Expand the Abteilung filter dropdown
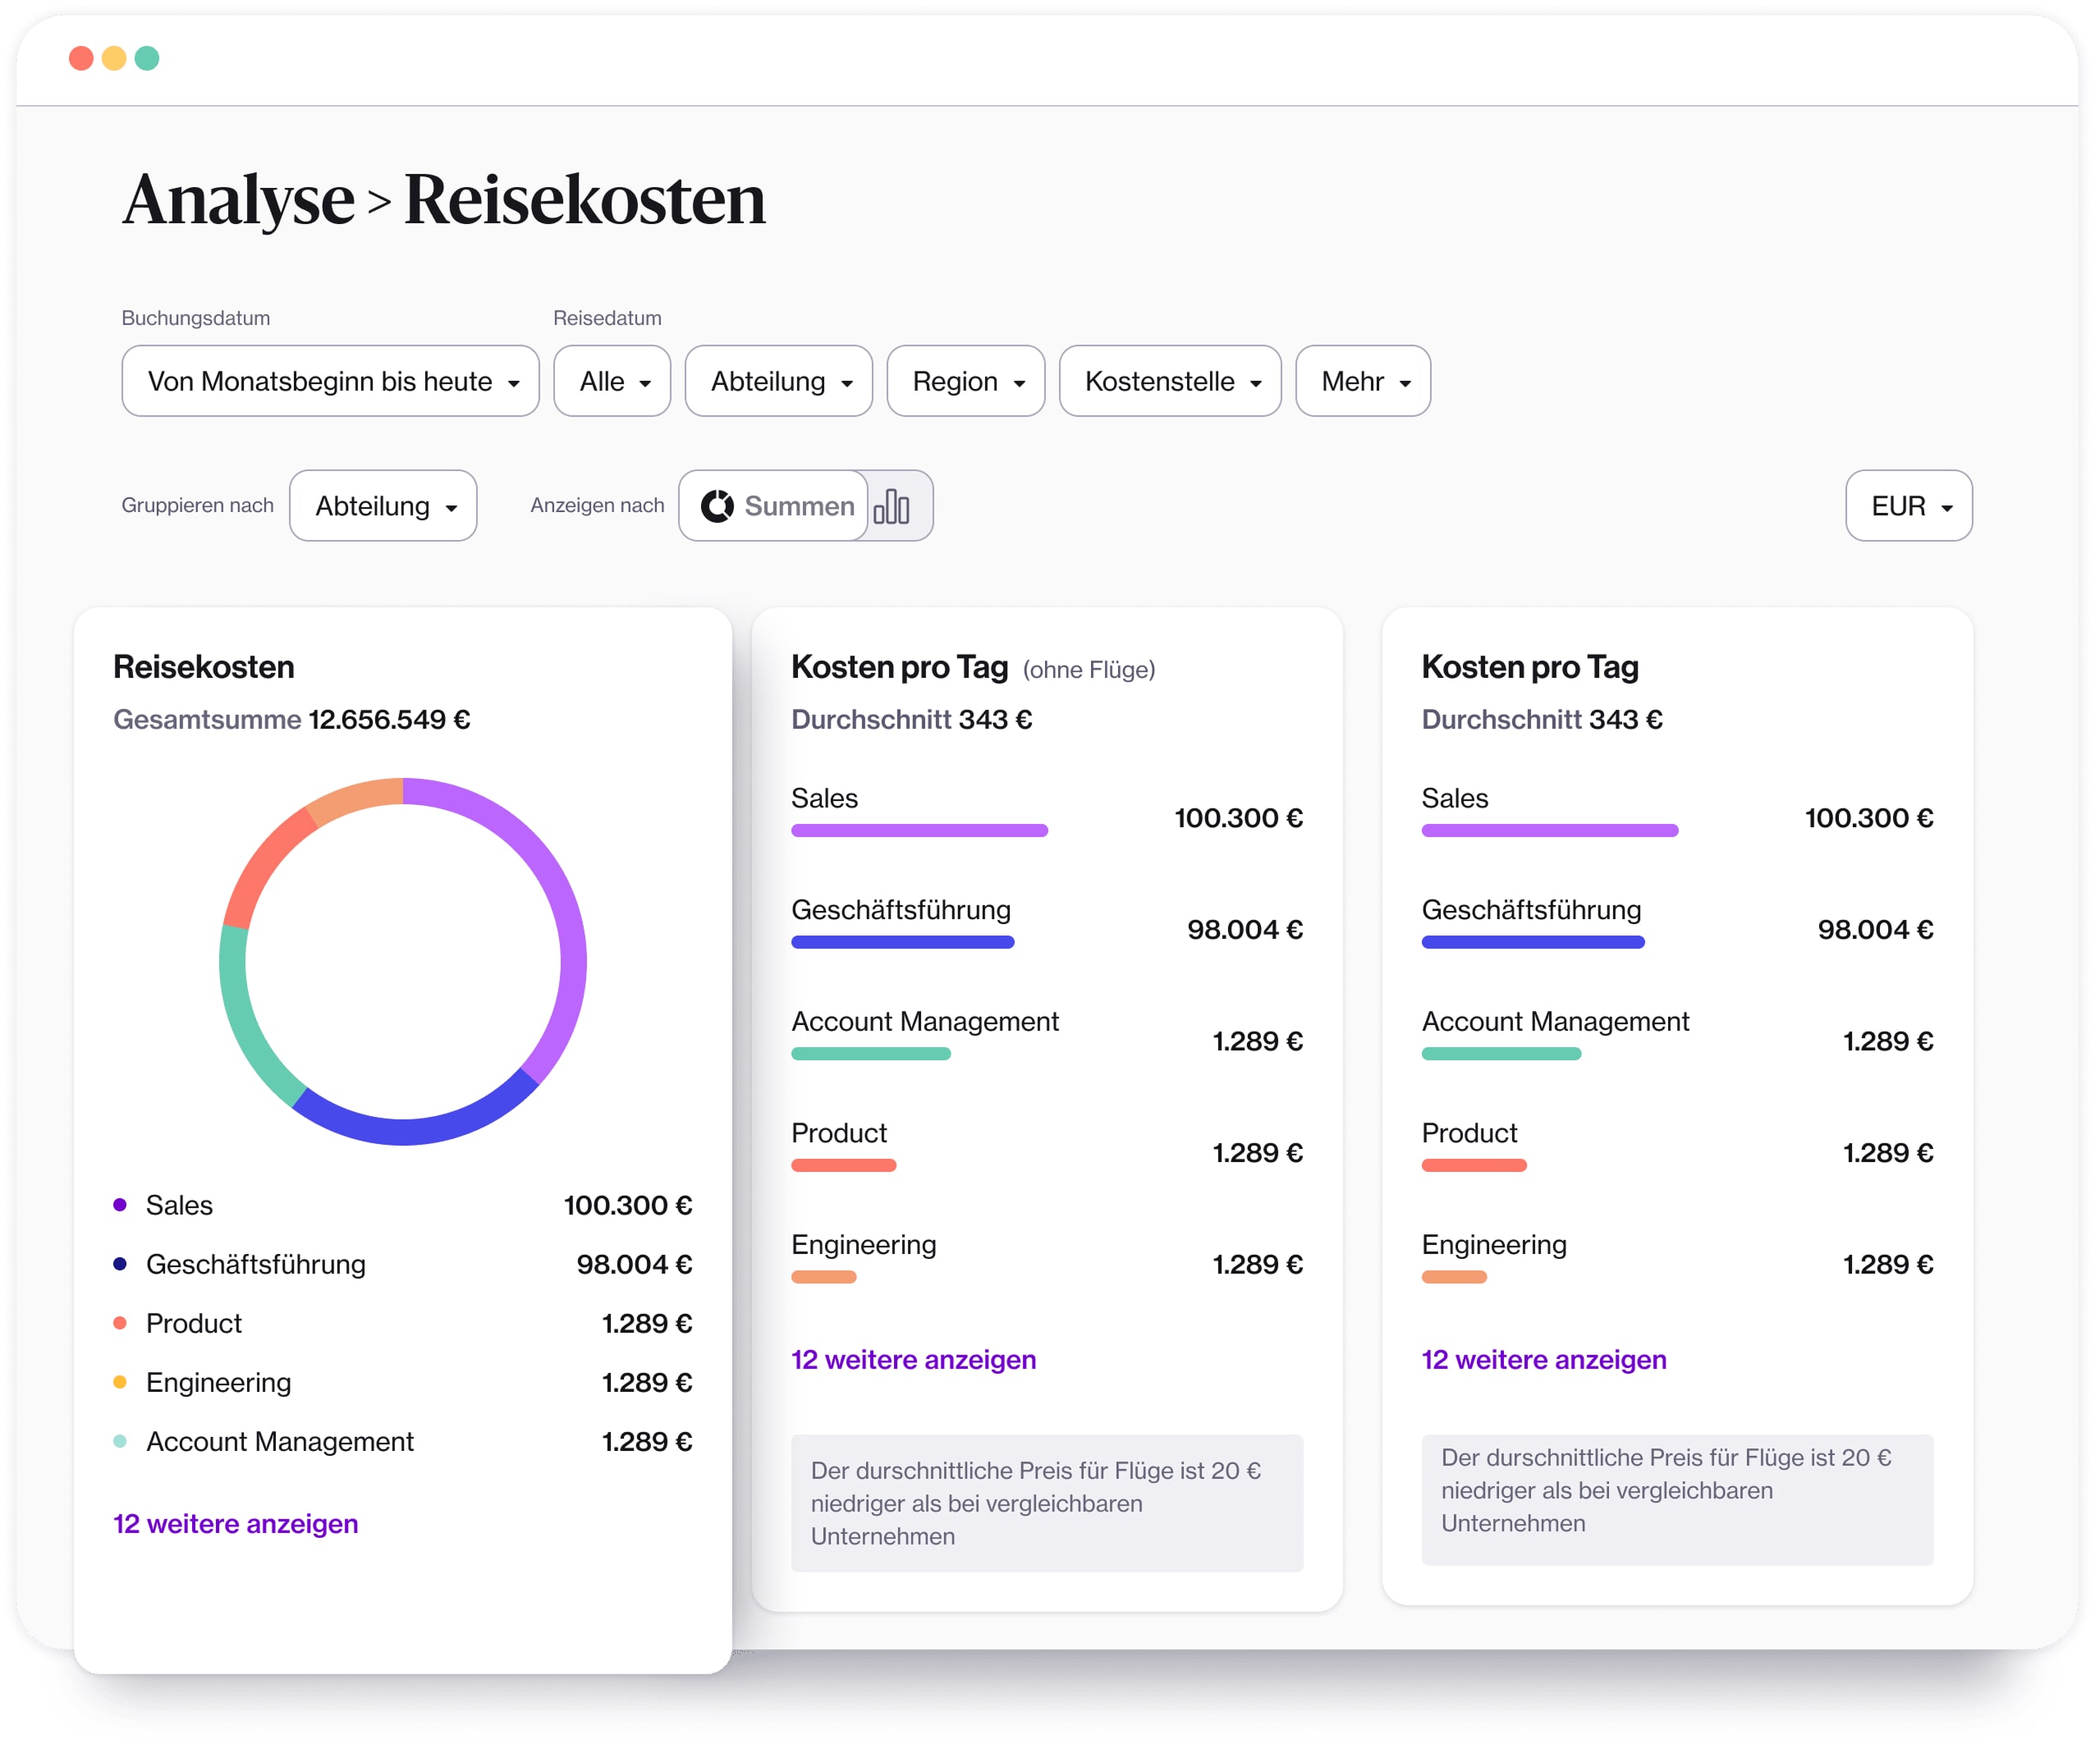The image size is (2095, 1748). (x=778, y=381)
